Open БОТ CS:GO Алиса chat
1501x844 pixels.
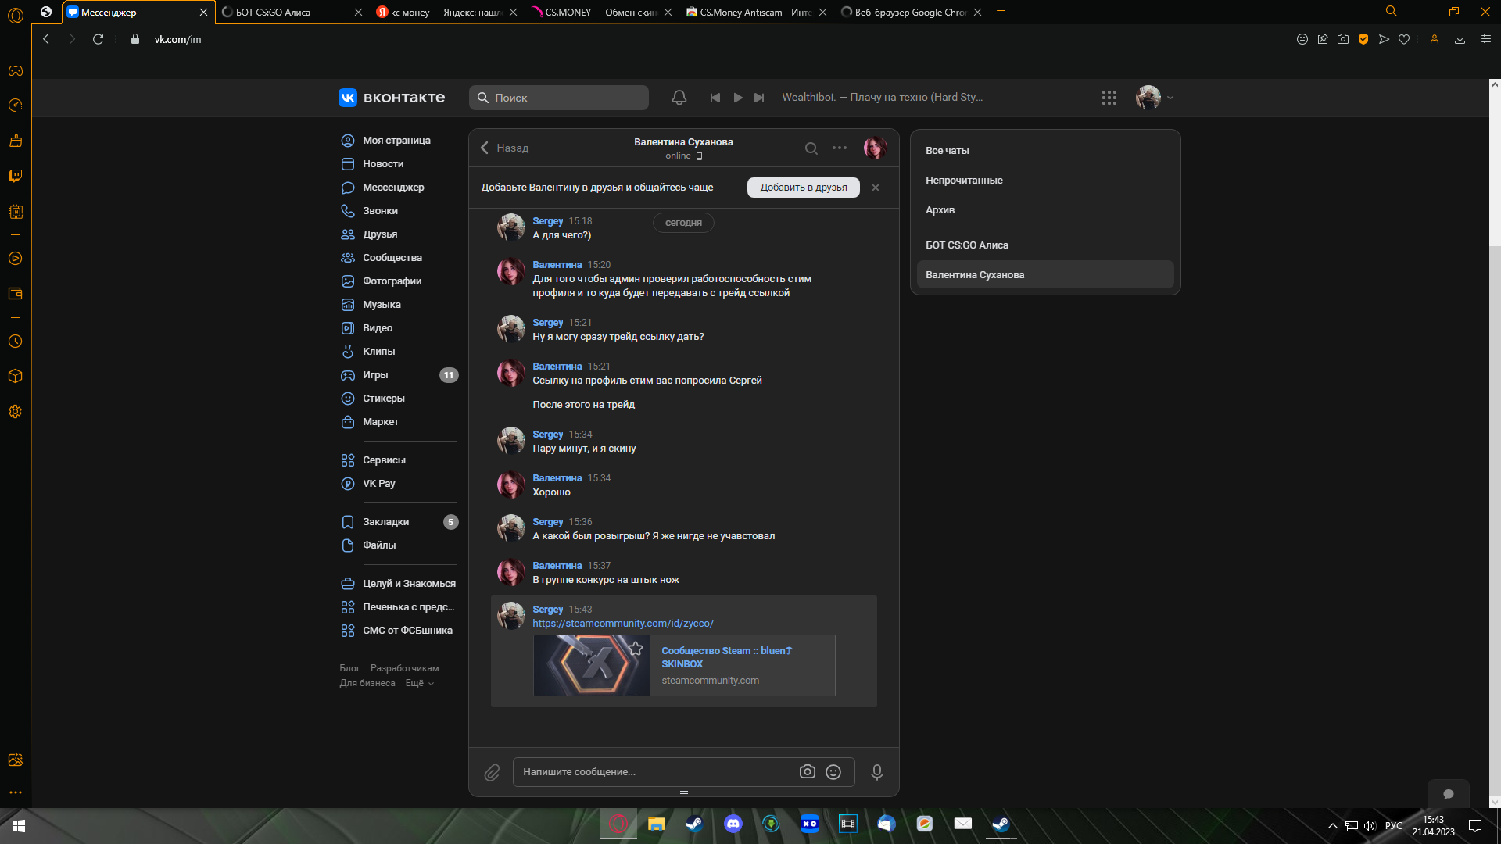[1045, 245]
